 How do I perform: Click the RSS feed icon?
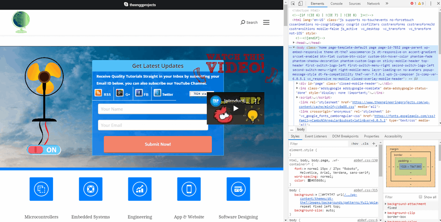[98, 93]
